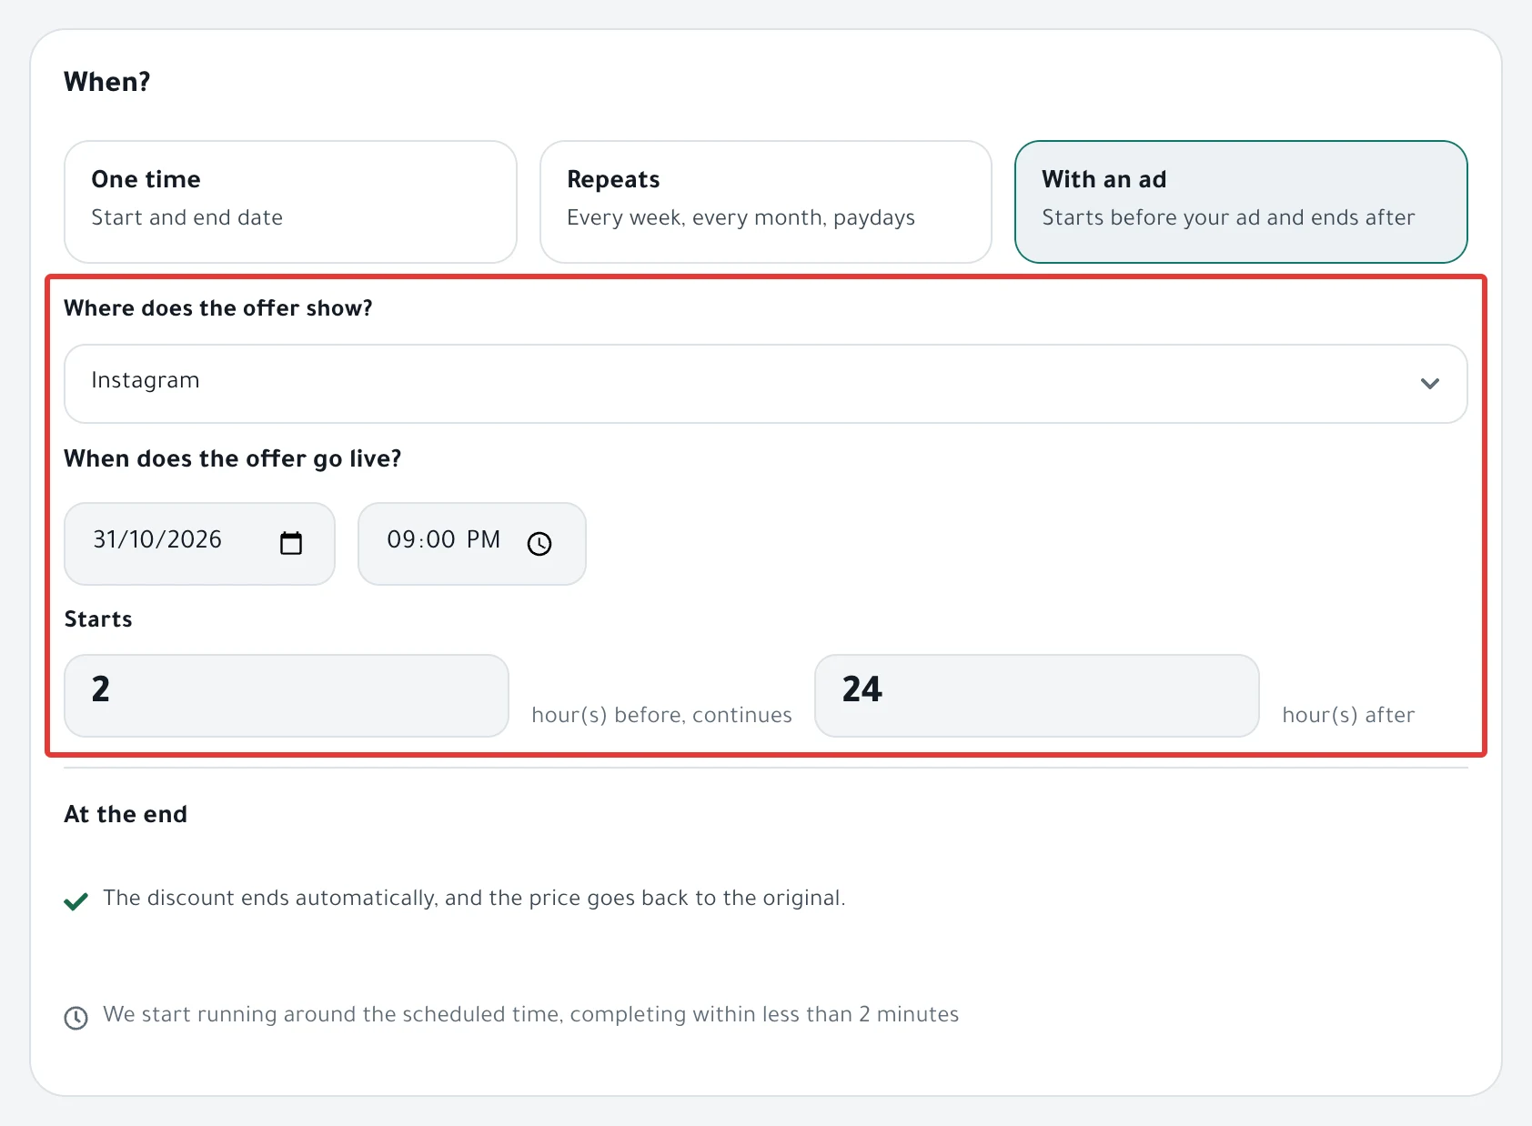
Task: Click the dropdown chevron arrow
Action: point(1429,384)
